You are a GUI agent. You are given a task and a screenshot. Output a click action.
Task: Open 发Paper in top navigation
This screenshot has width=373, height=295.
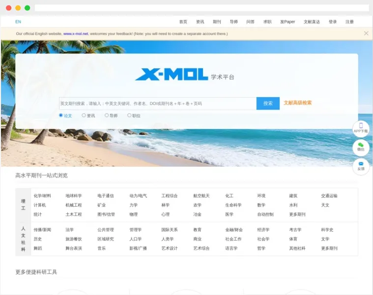coord(287,22)
